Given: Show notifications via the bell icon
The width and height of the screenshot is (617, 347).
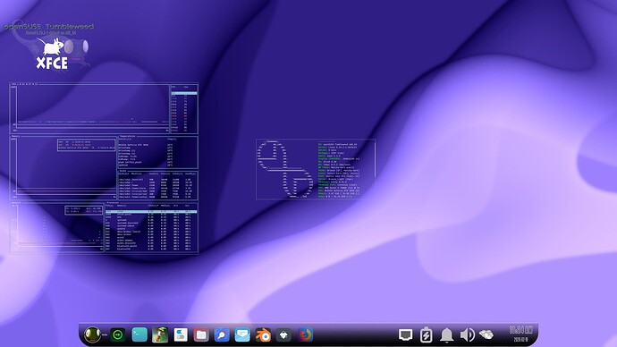Looking at the screenshot, I should (x=446, y=335).
